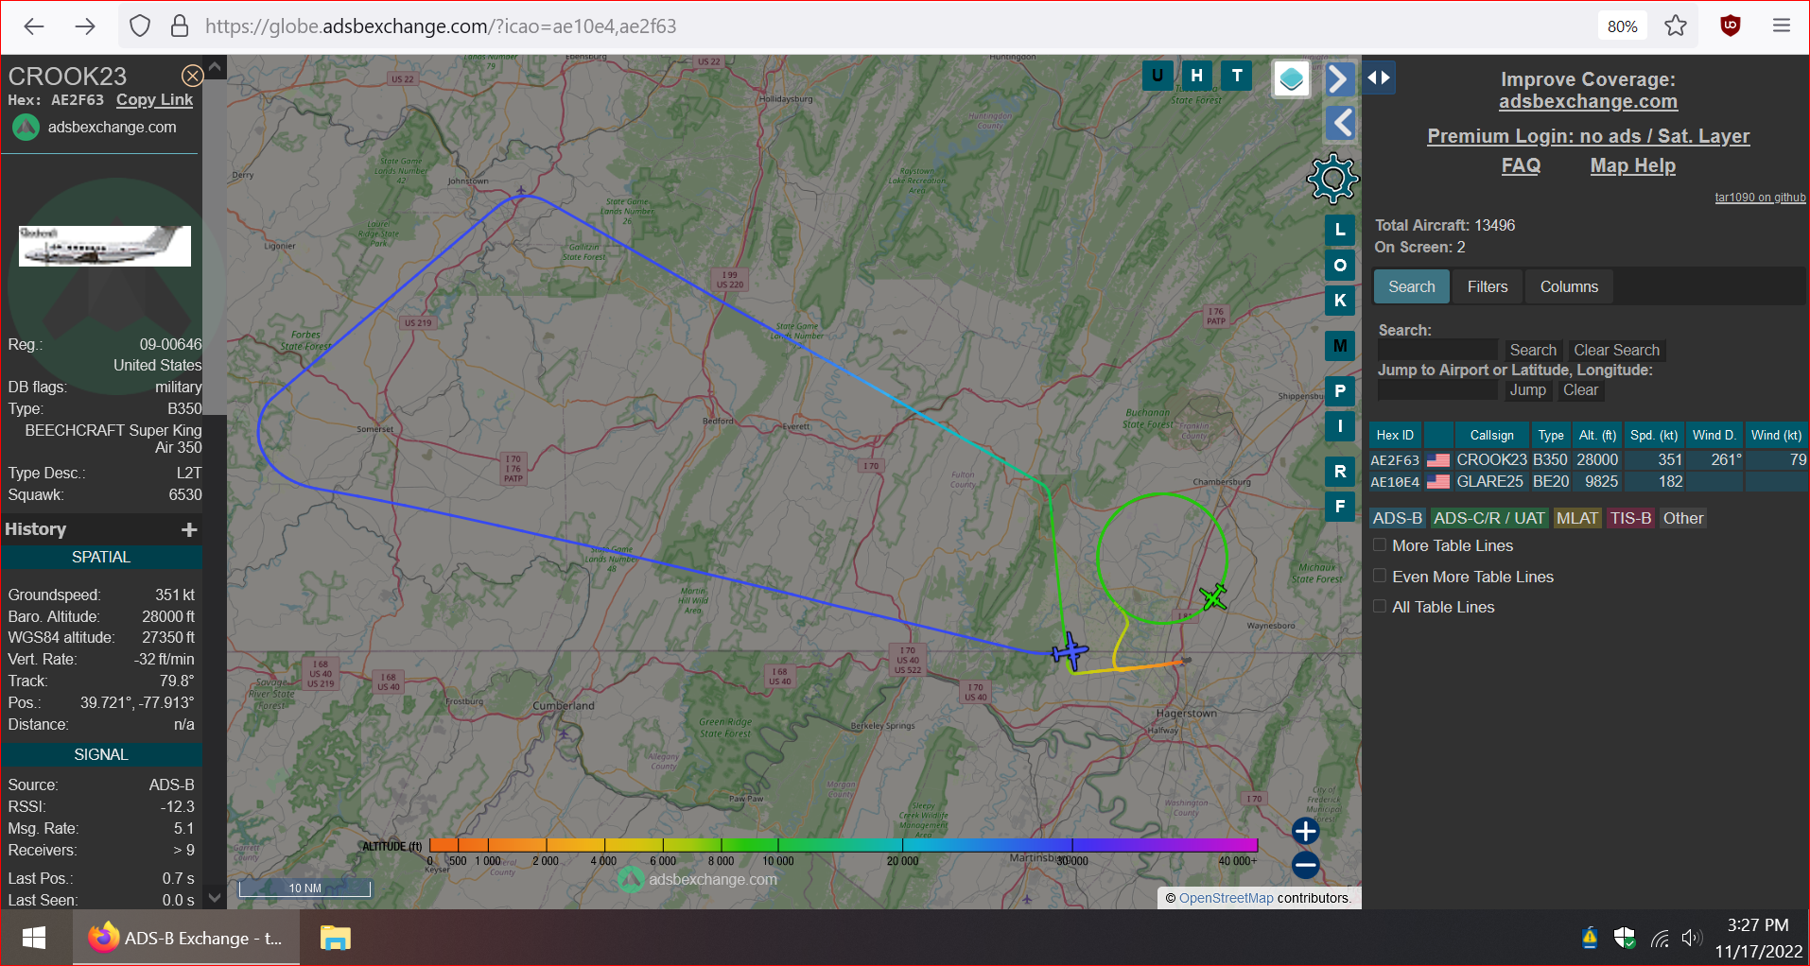Toggle the R map button
This screenshot has width=1810, height=966.
click(x=1340, y=472)
